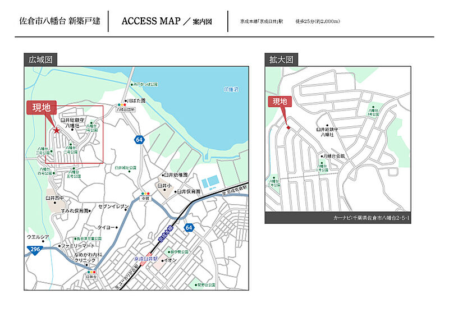
Task: Select the 広域図 header tab
Action: pos(40,59)
